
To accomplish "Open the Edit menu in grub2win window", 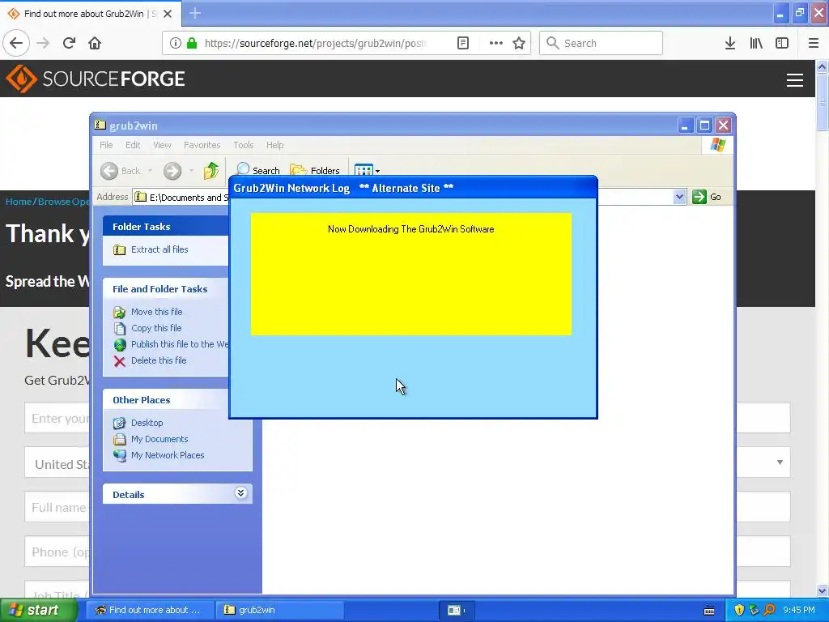I will pos(133,145).
